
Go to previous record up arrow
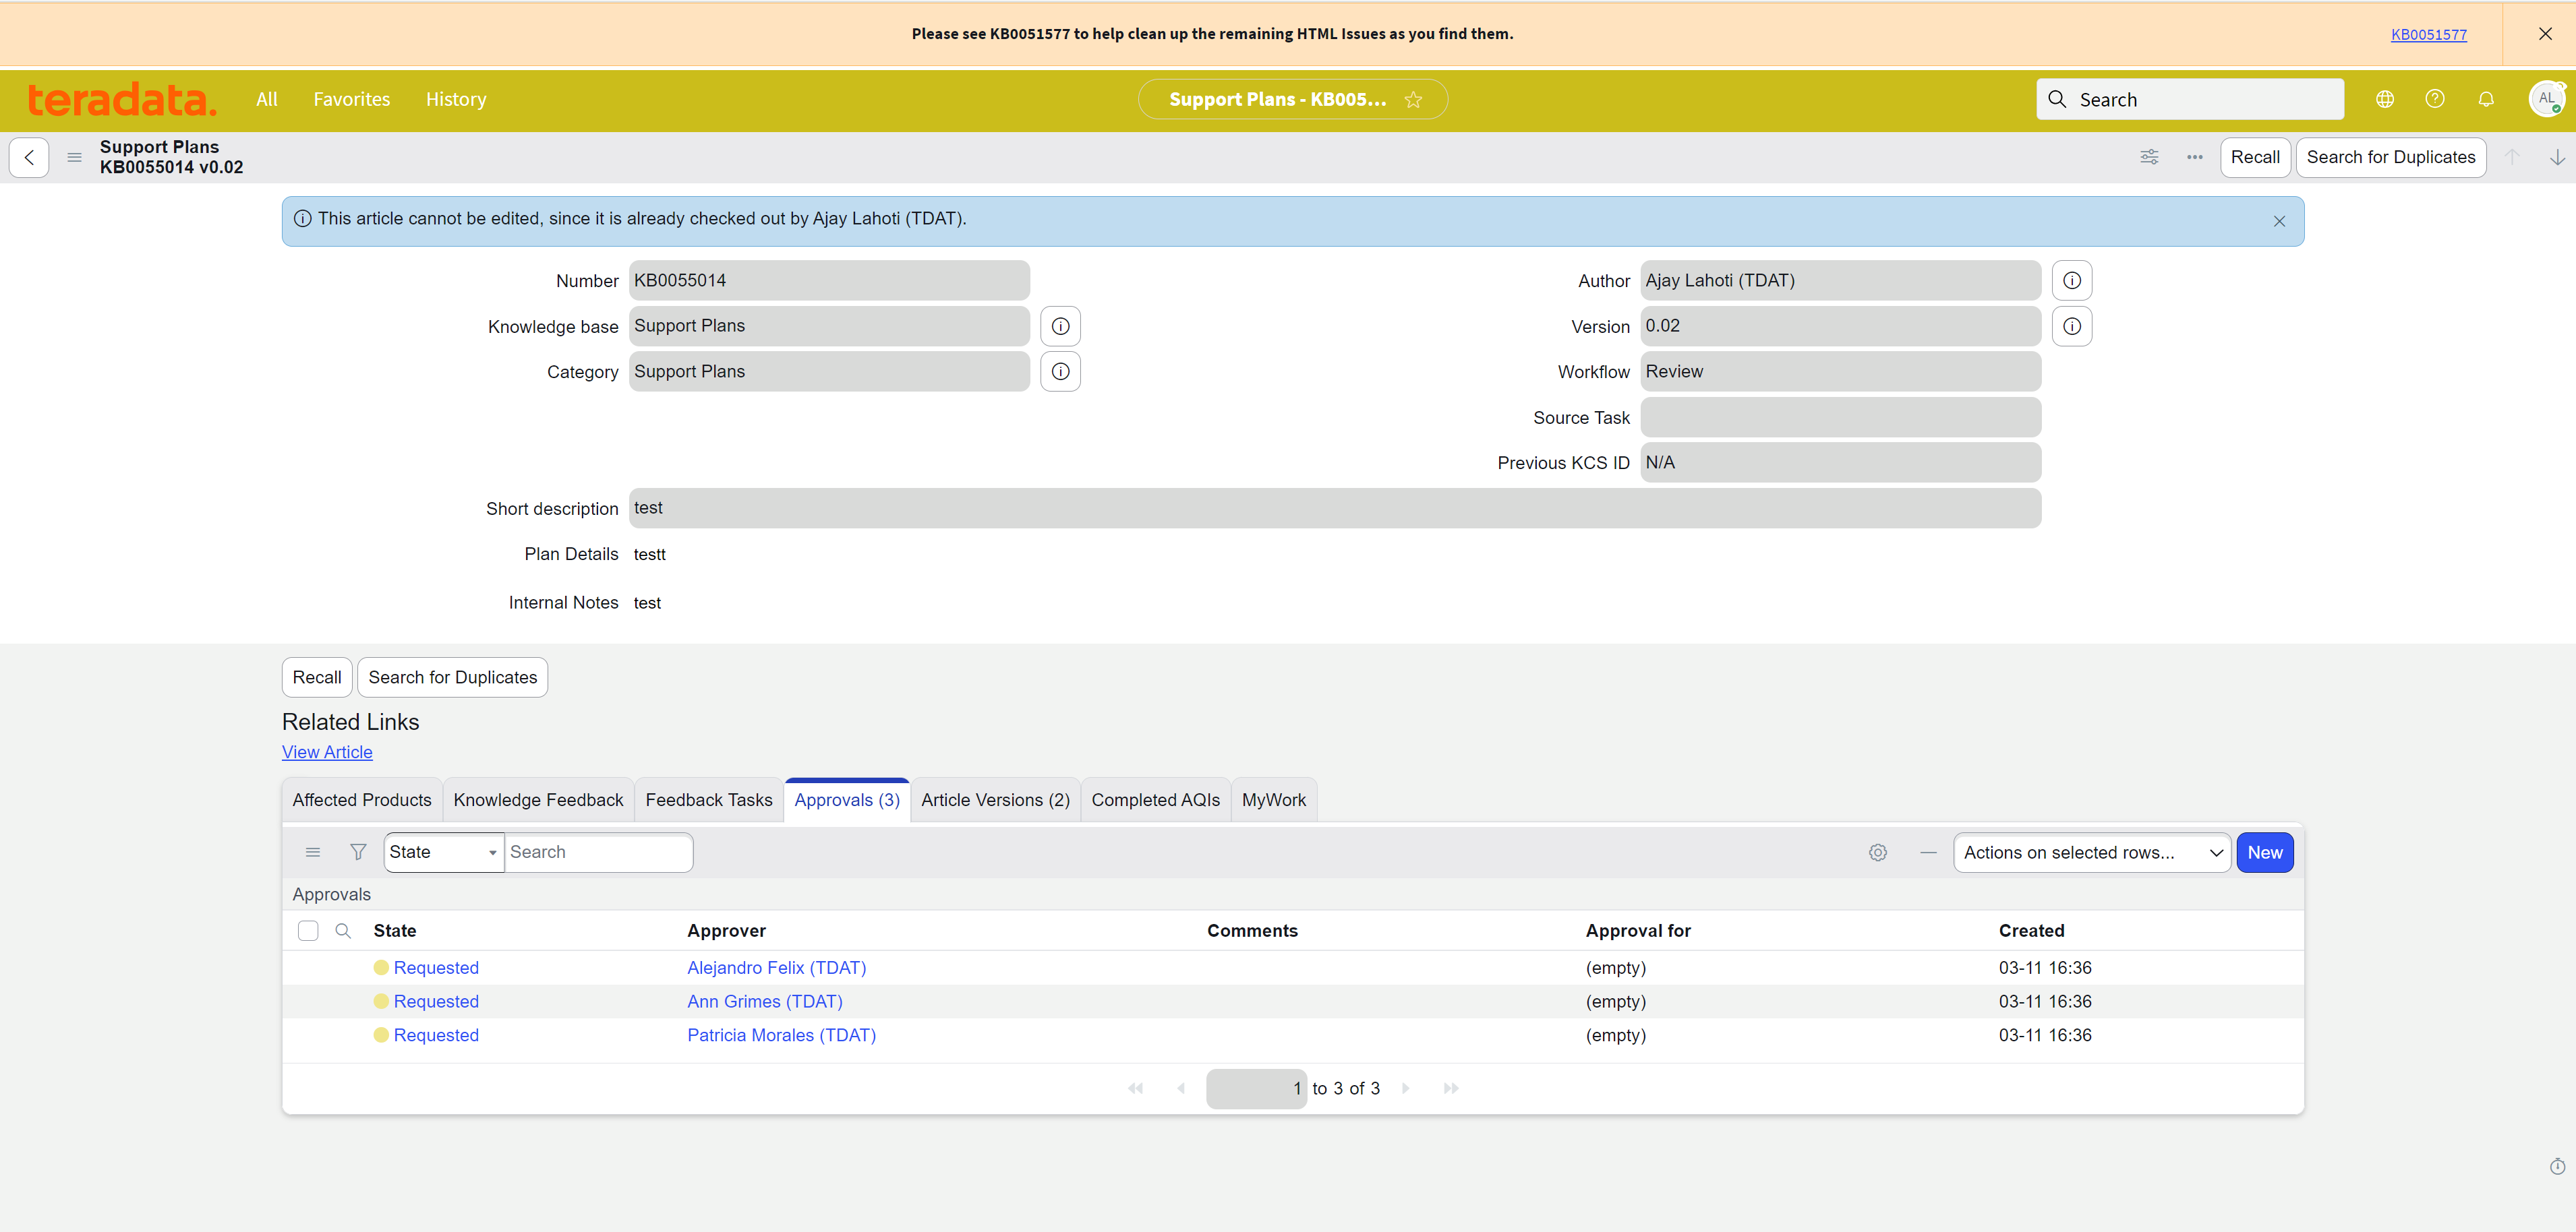2512,157
